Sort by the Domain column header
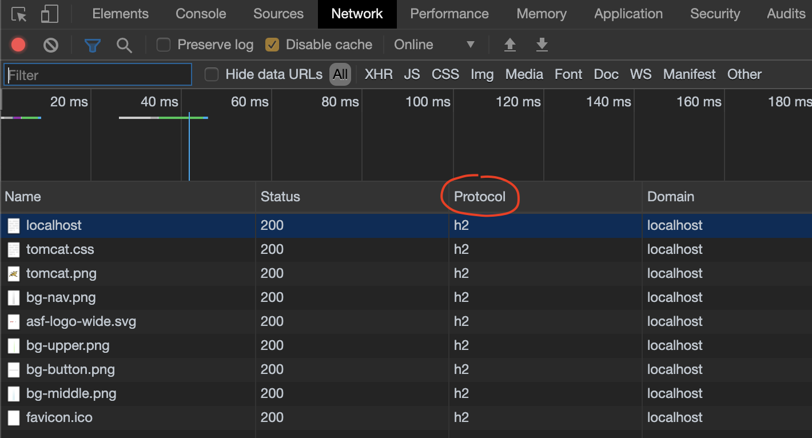 click(x=727, y=197)
